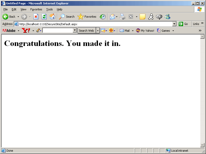Click the grey Forward arrow icon
The image size is (206, 154).
(x=24, y=17)
